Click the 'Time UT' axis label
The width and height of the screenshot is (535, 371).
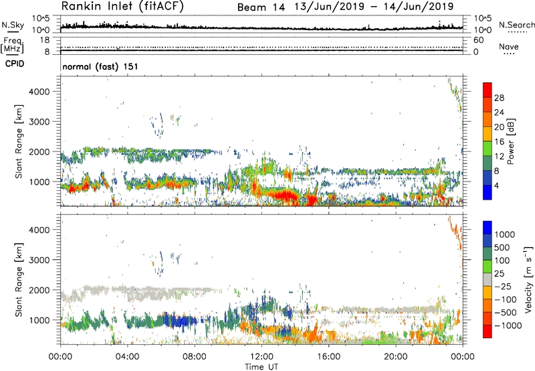click(261, 367)
